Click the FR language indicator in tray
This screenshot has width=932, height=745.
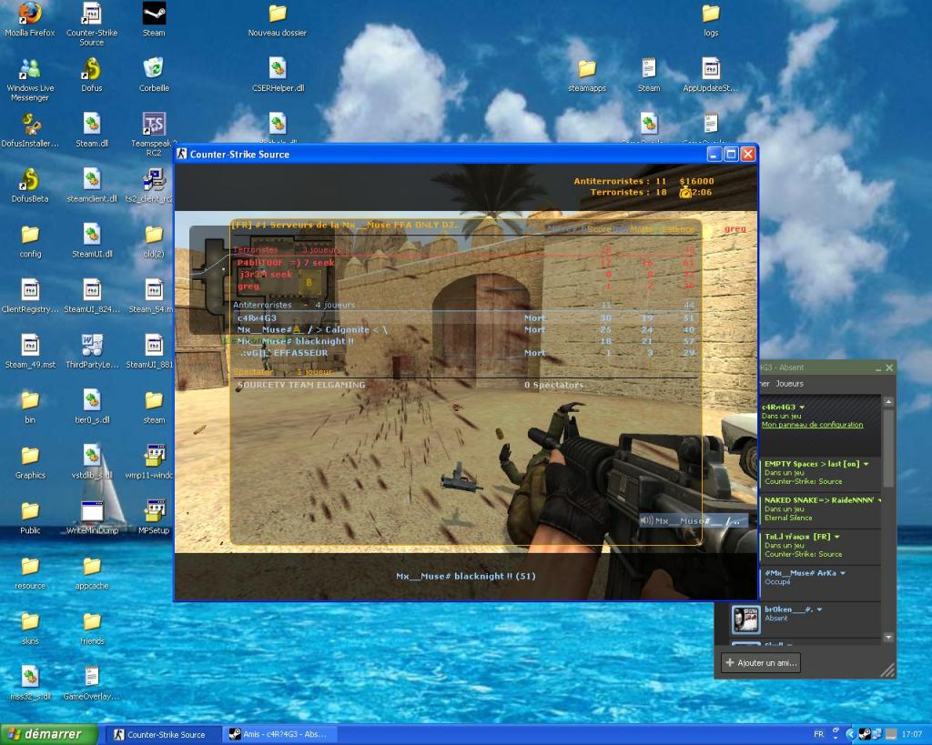tap(818, 735)
